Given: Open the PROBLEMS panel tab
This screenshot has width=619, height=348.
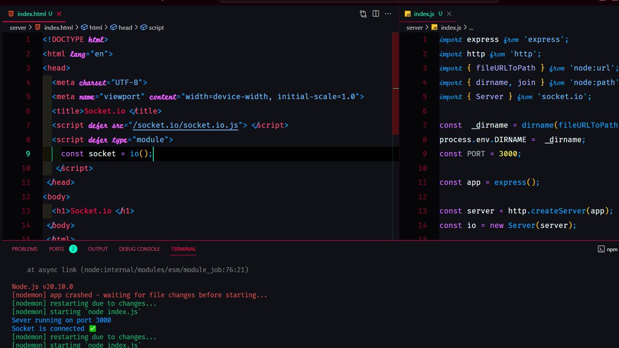Looking at the screenshot, I should 25,249.
